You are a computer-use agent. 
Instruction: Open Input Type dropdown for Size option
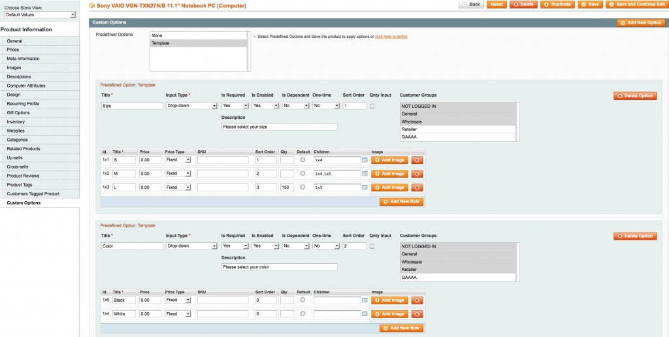click(x=191, y=106)
